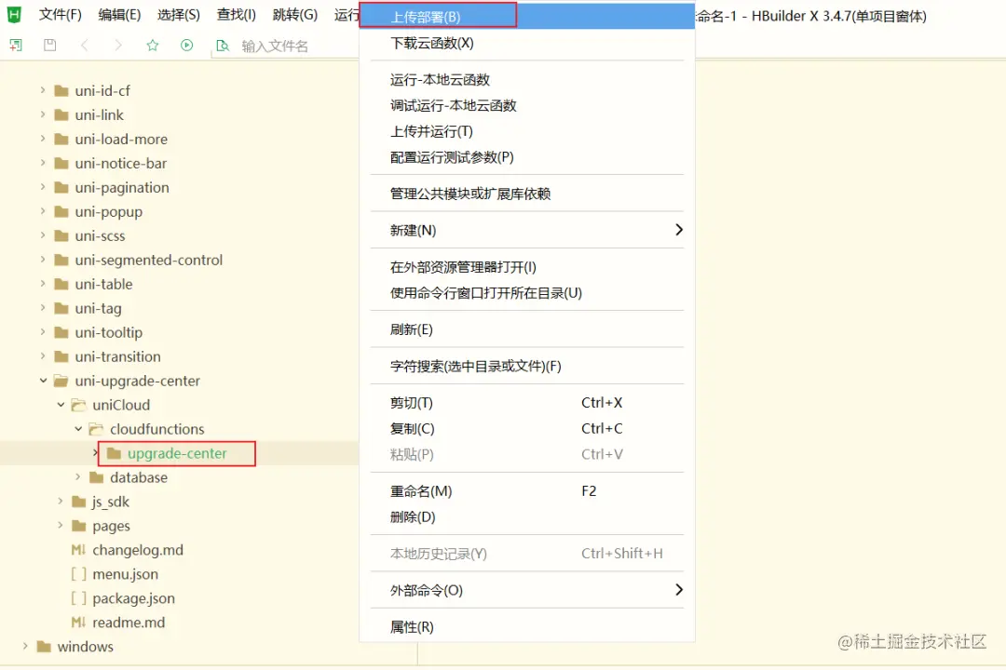Select the uni-segmented-control tree row
1006x670 pixels.
[180, 261]
